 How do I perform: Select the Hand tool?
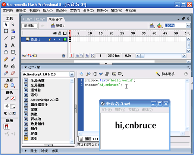pos(6,86)
